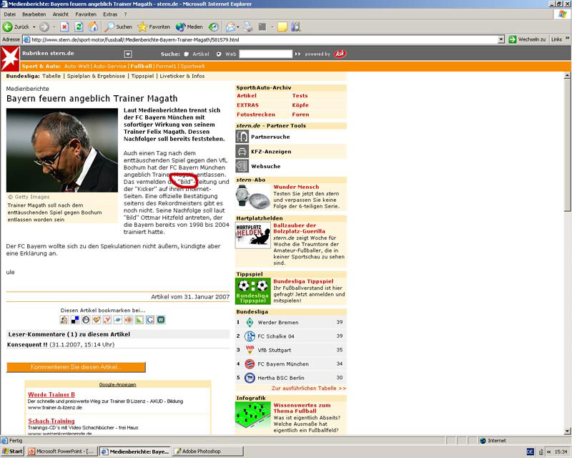Click the Partnersuche icon
This screenshot has height=458, width=572.
(242, 137)
